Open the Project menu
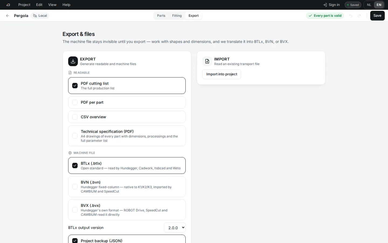The height and width of the screenshot is (243, 388). tap(24, 5)
